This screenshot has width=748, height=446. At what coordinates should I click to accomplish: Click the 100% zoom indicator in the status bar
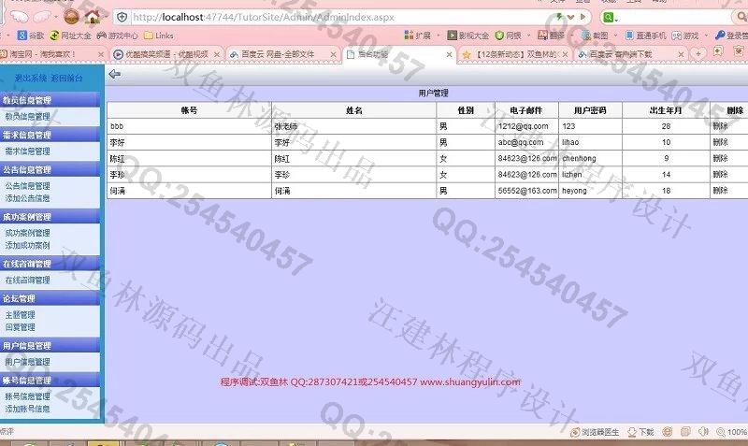pos(732,432)
